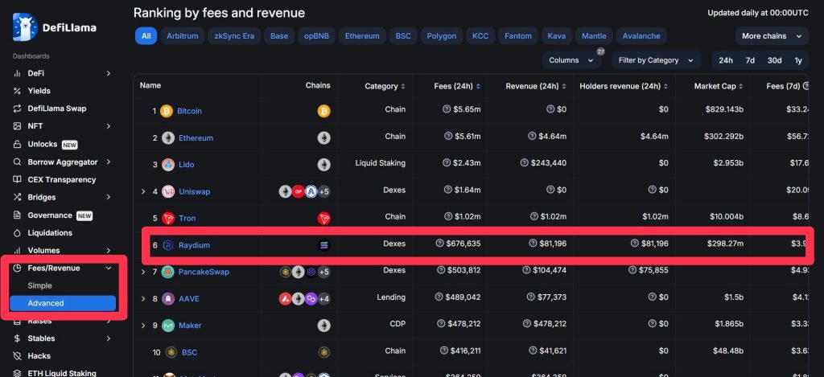Select the 1y time period

(797, 60)
